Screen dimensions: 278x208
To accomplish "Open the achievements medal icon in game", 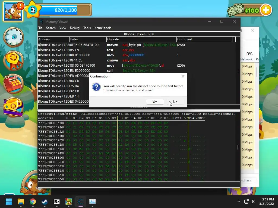I will pos(14,60).
